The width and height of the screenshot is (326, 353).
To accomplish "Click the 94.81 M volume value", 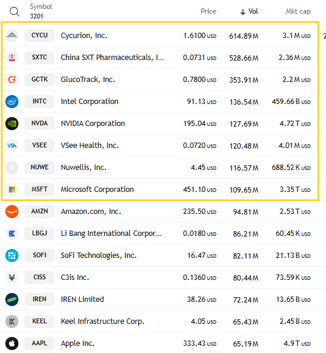I will tap(246, 212).
